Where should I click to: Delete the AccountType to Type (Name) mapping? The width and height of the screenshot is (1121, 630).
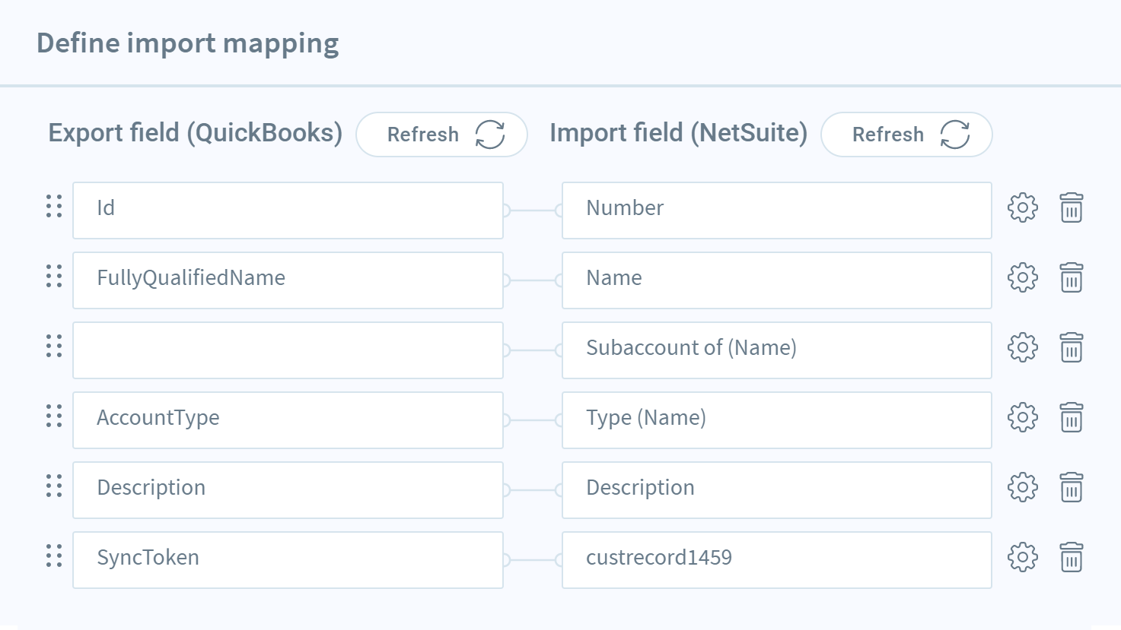[1072, 417]
